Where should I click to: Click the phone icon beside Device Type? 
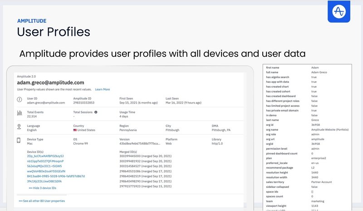point(19,140)
